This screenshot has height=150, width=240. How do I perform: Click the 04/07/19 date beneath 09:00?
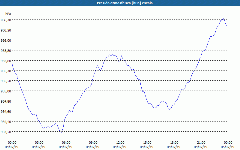point(93,147)
